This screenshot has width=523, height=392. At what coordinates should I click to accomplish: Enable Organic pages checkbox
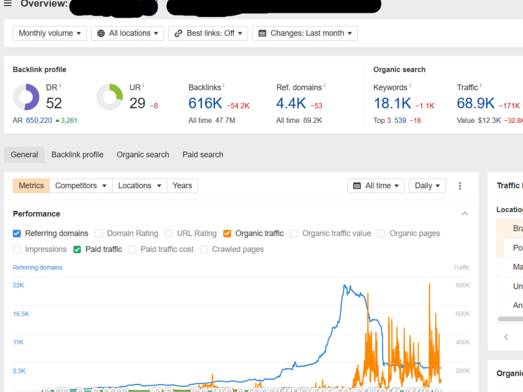[381, 233]
